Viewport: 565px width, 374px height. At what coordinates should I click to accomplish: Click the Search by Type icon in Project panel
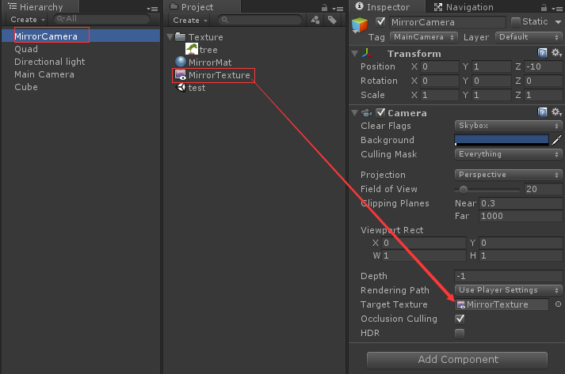315,20
